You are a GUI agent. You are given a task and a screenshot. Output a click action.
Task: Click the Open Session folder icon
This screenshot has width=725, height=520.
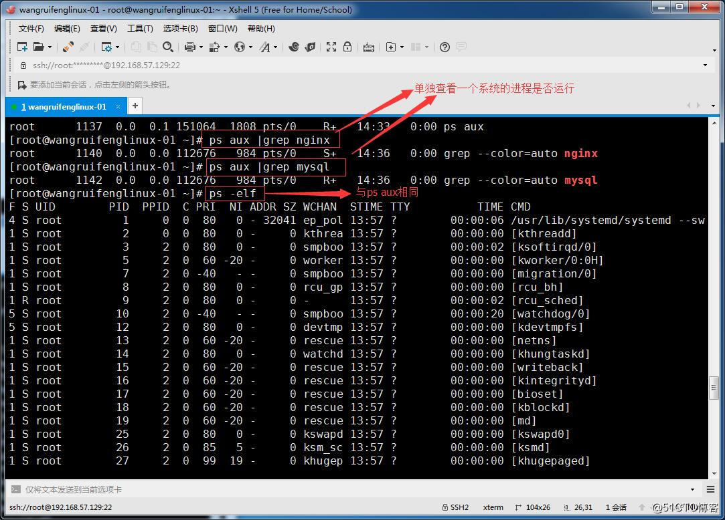point(39,47)
